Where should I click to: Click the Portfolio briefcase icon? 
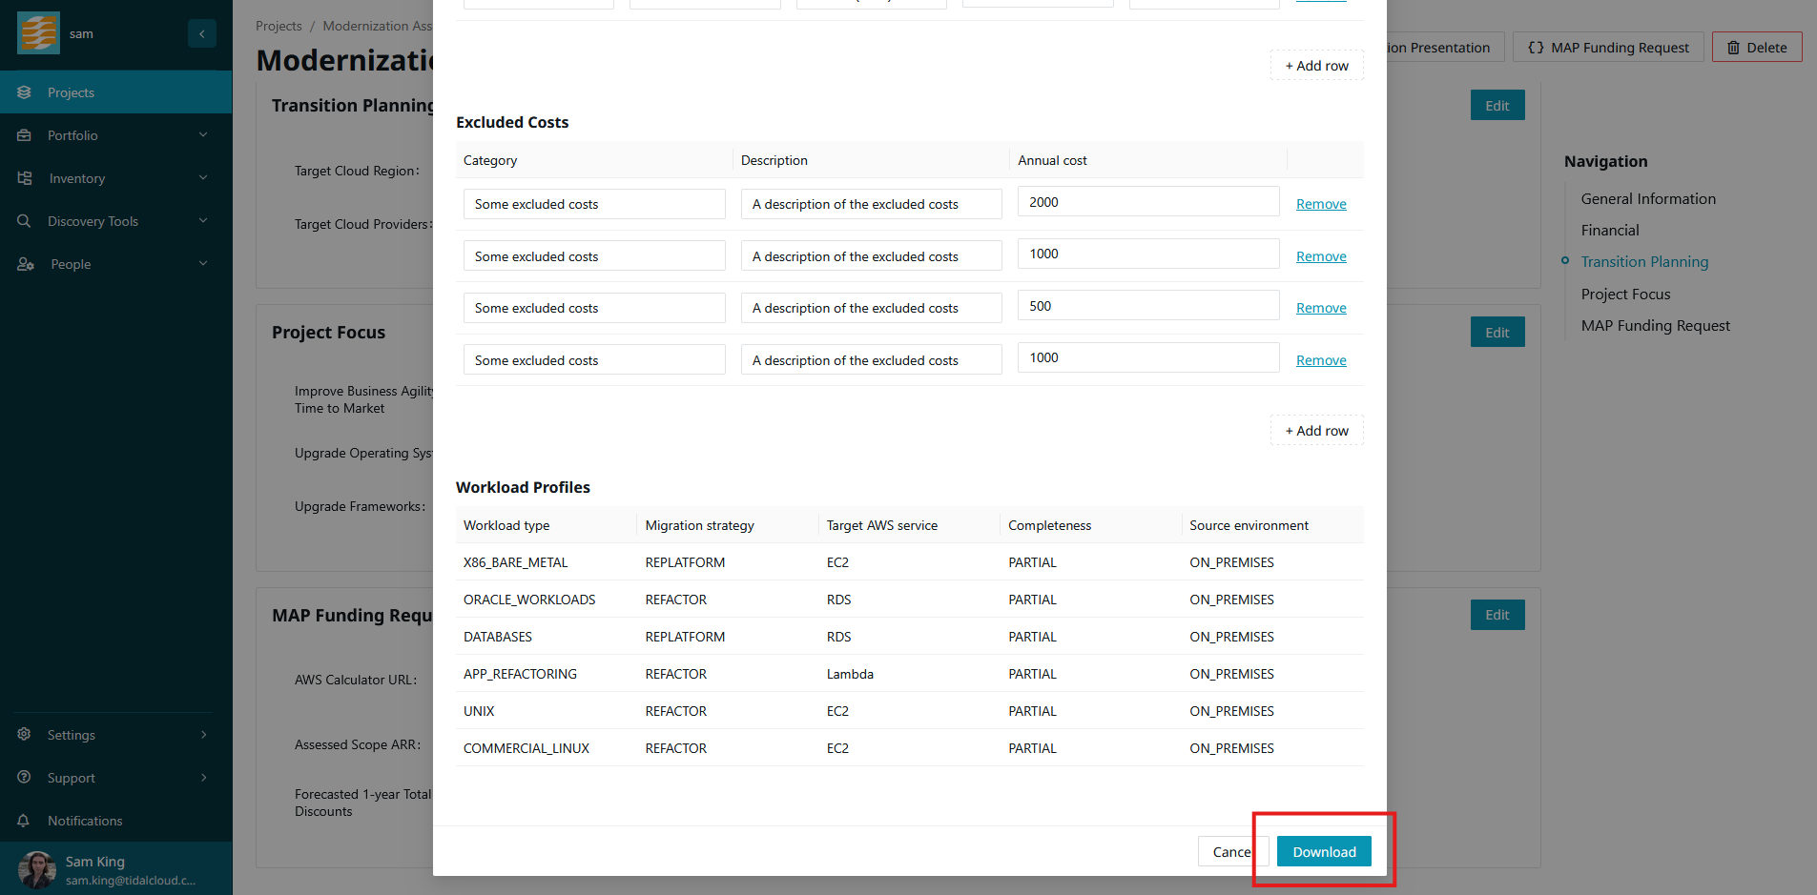[25, 135]
